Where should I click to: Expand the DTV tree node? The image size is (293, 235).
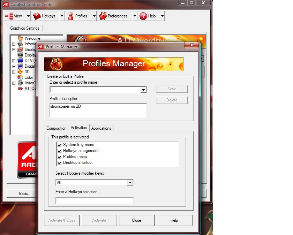14,61
